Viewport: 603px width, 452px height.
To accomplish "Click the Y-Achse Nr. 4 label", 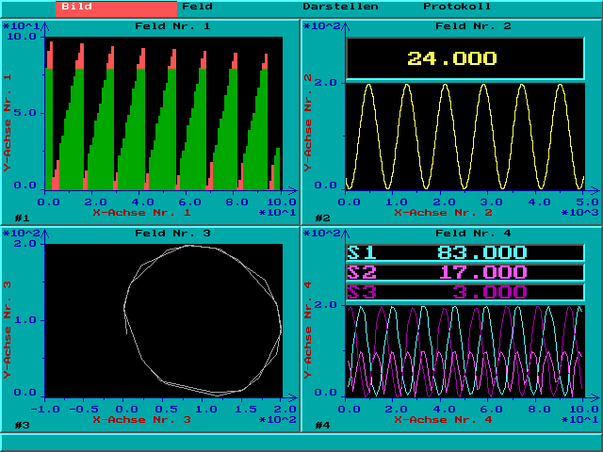I will click(308, 330).
